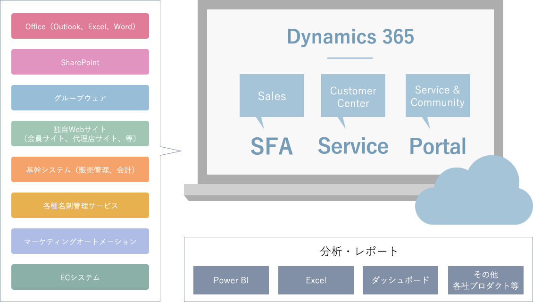Click the large Service label

click(353, 146)
